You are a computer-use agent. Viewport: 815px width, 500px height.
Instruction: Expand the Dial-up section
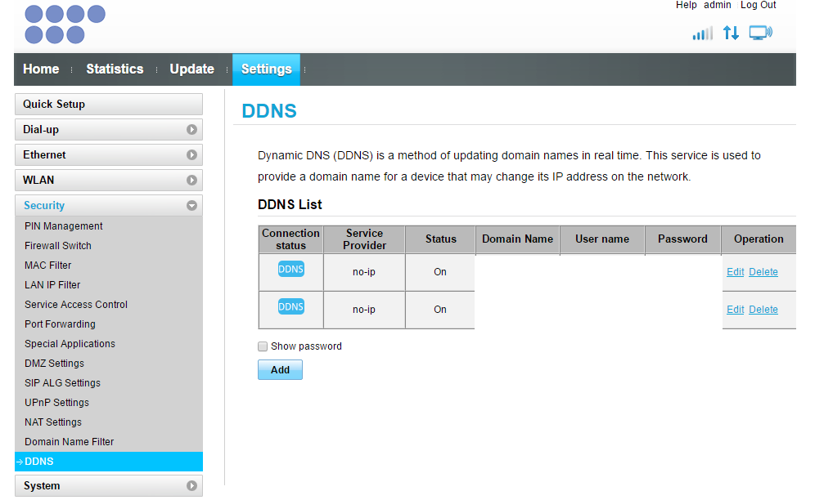[108, 129]
